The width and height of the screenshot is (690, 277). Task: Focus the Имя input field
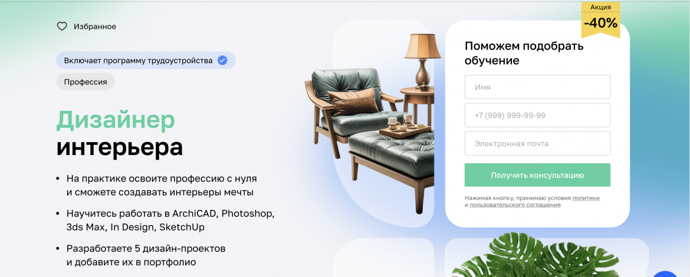tap(537, 87)
